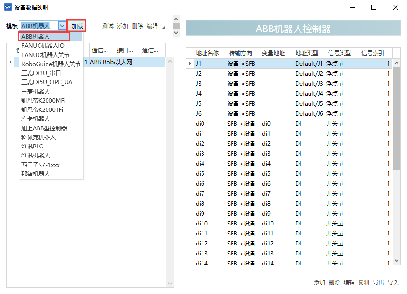Click Default/J6 address type cell
This screenshot has width=407, height=294.
[310, 114]
